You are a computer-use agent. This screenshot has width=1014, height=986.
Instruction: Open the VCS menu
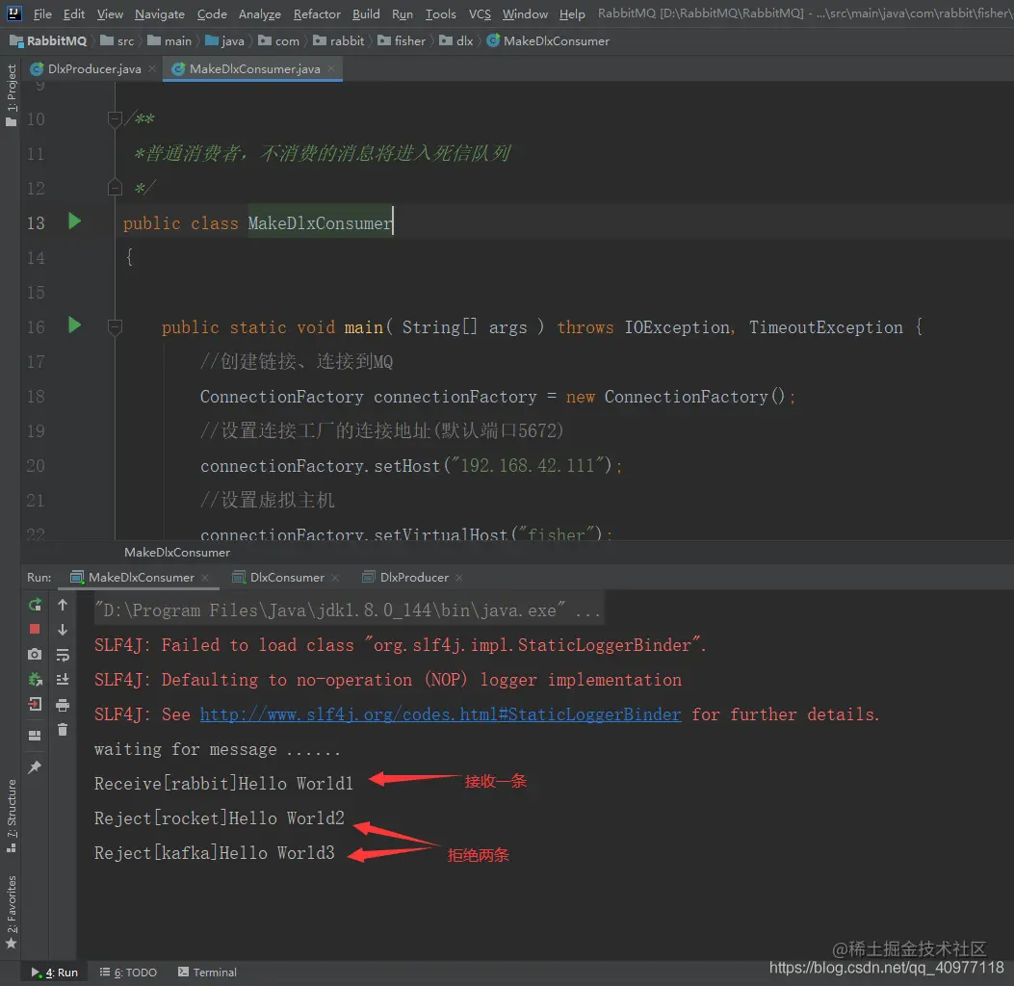pos(480,13)
